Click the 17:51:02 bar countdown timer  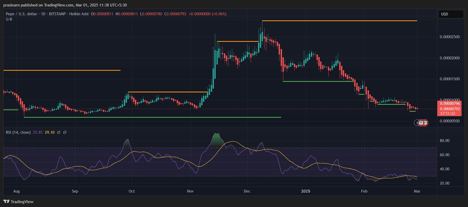pos(448,114)
